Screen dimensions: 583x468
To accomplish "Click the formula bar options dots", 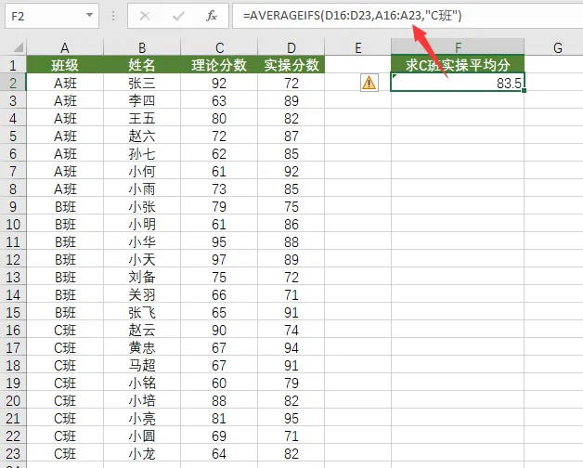I will [x=113, y=16].
